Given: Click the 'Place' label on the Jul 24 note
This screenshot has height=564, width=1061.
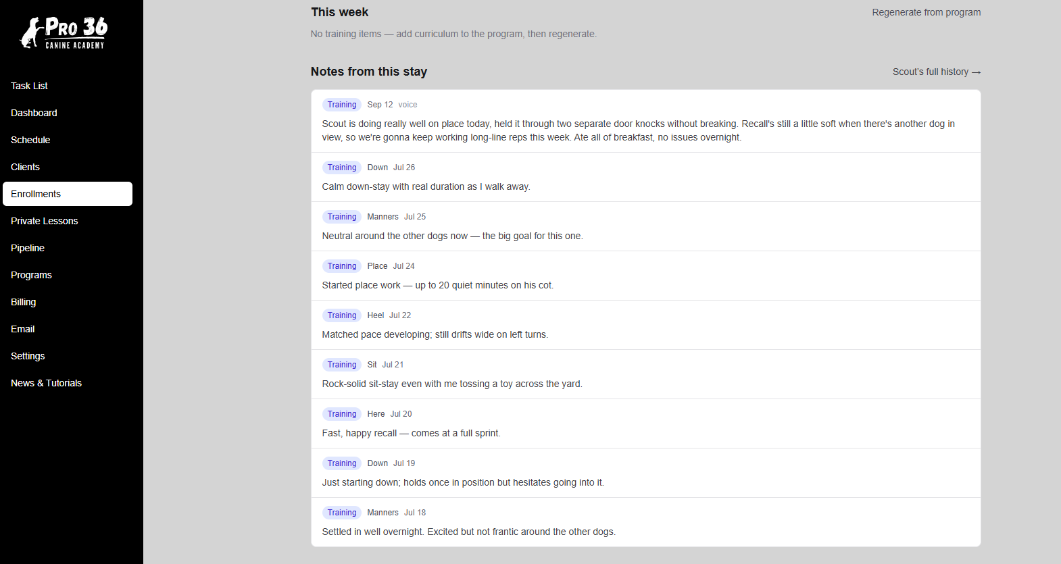Looking at the screenshot, I should [377, 266].
